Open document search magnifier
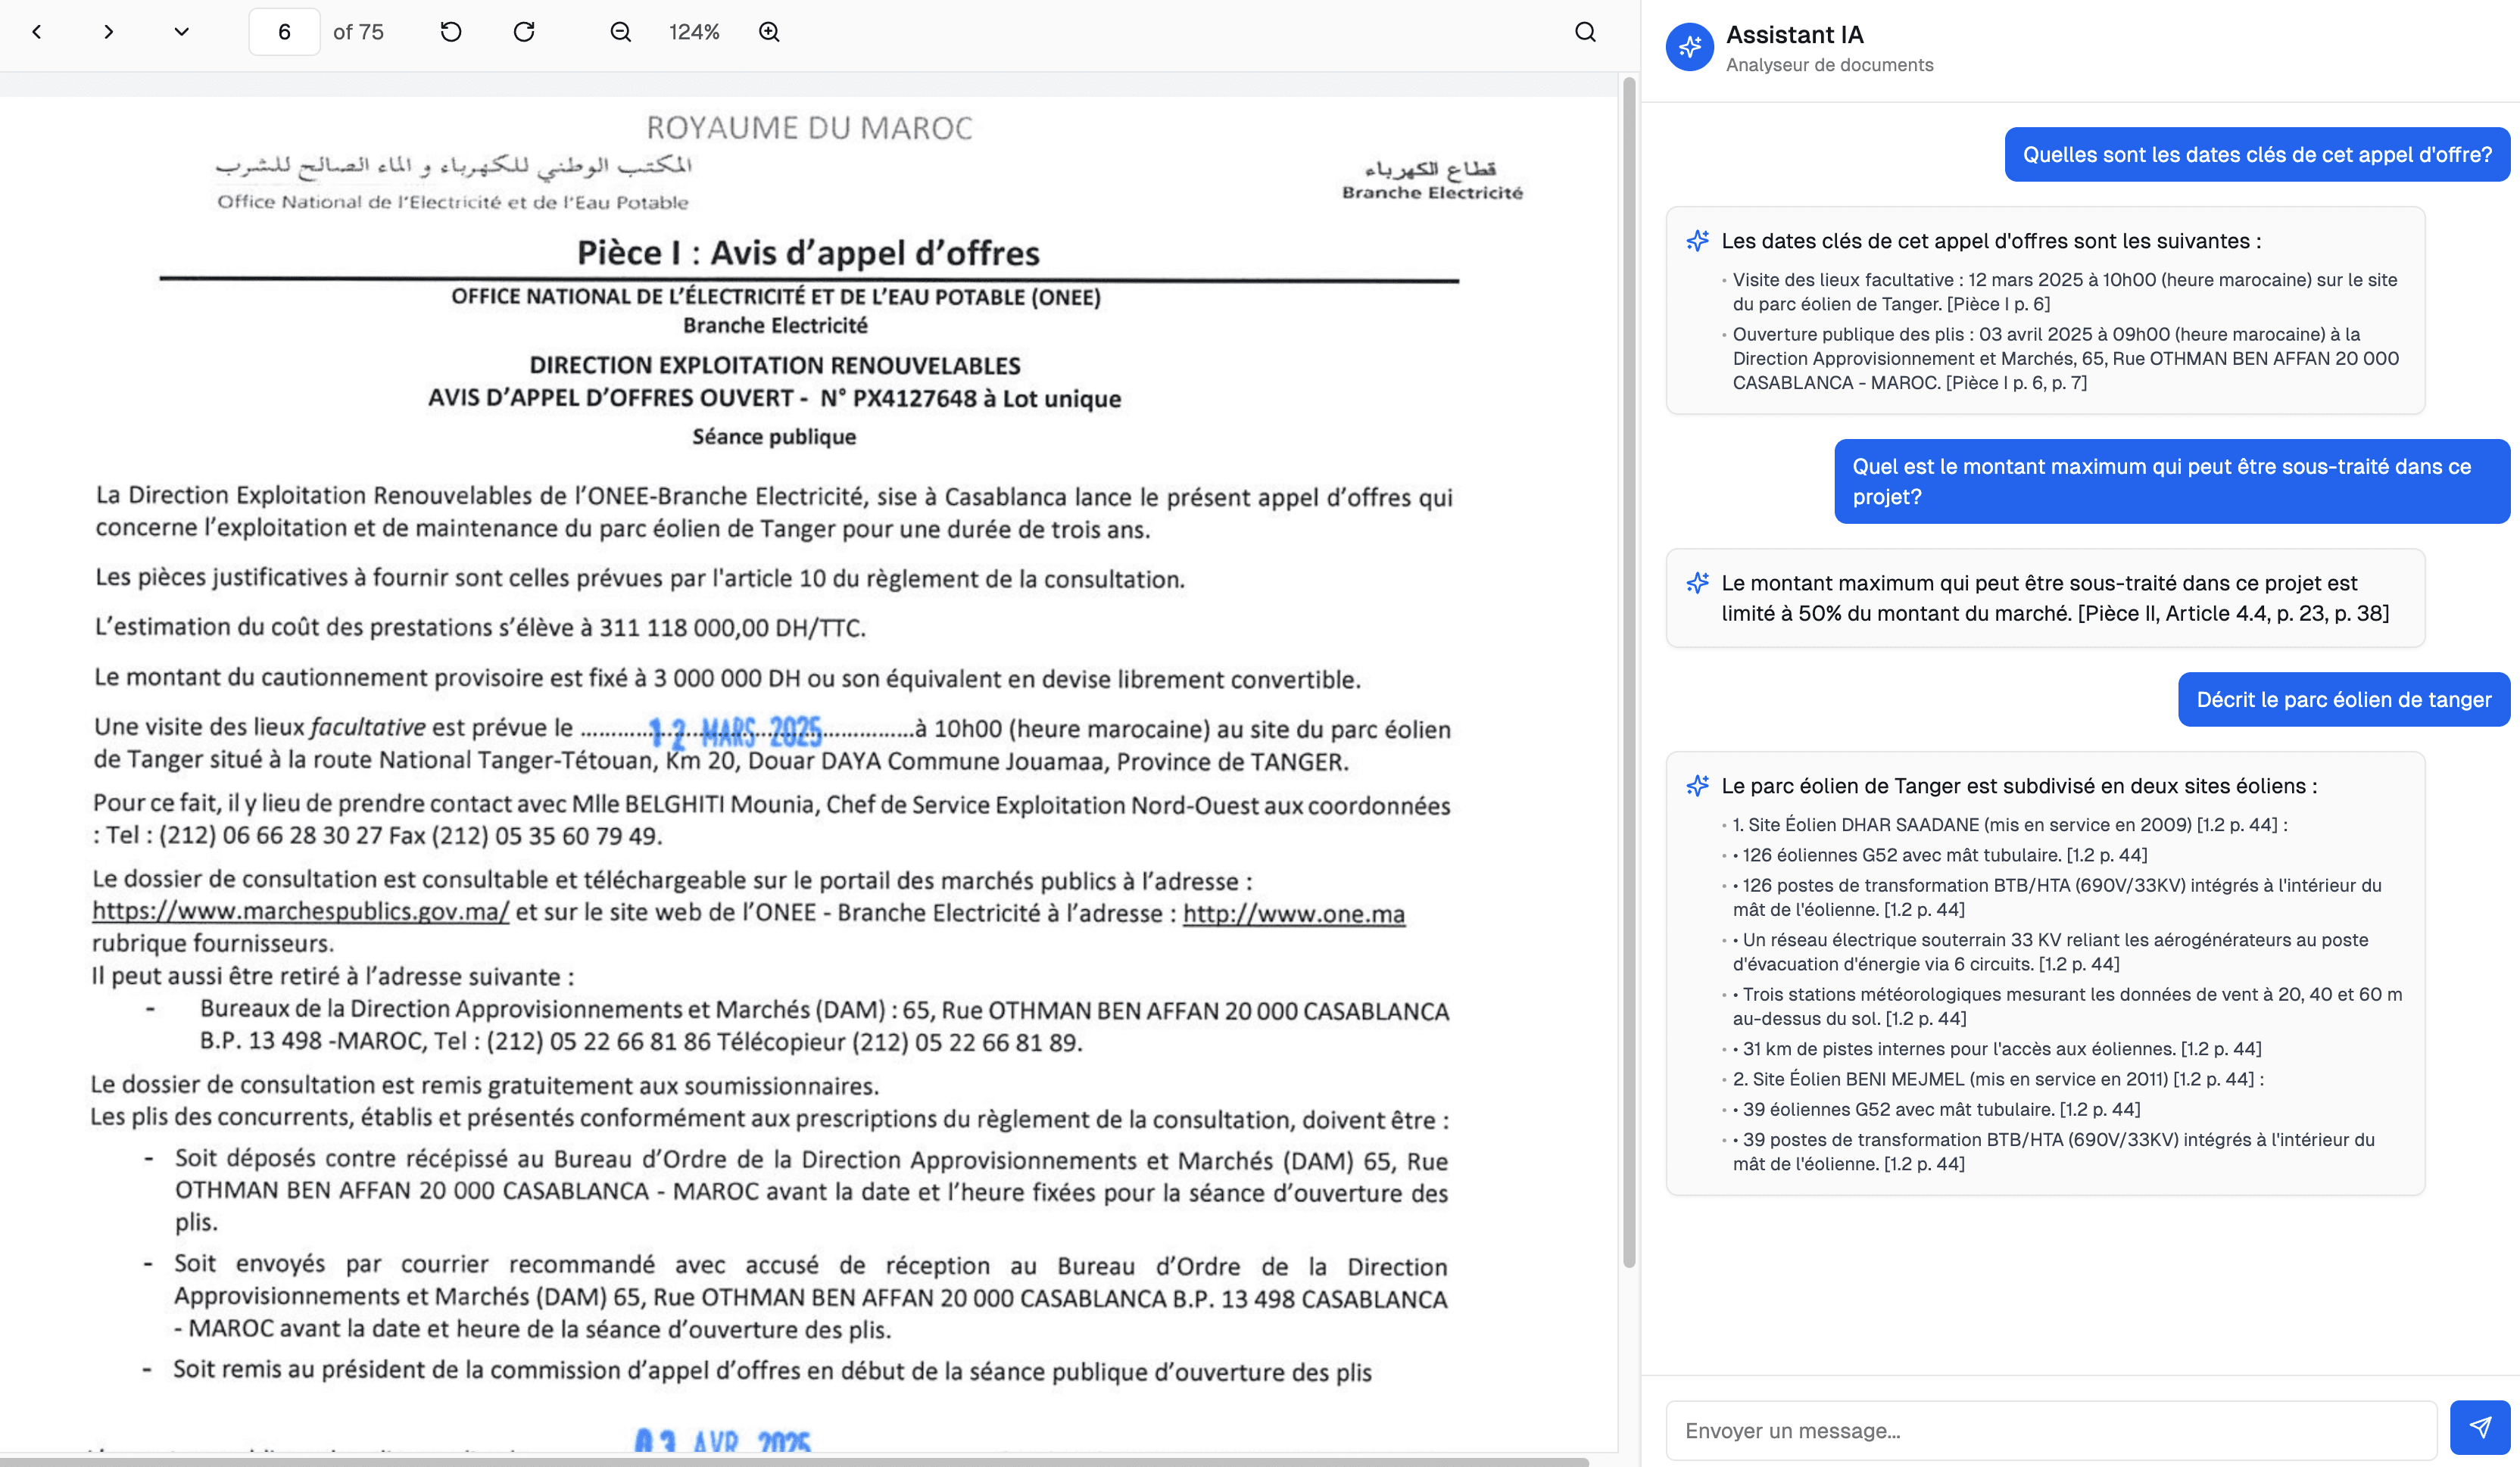 coord(1585,32)
